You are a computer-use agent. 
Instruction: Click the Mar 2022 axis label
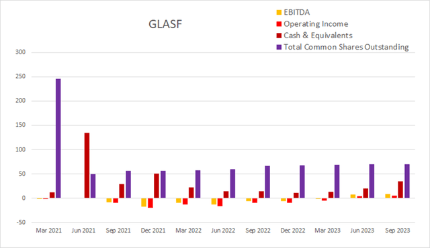(x=188, y=231)
